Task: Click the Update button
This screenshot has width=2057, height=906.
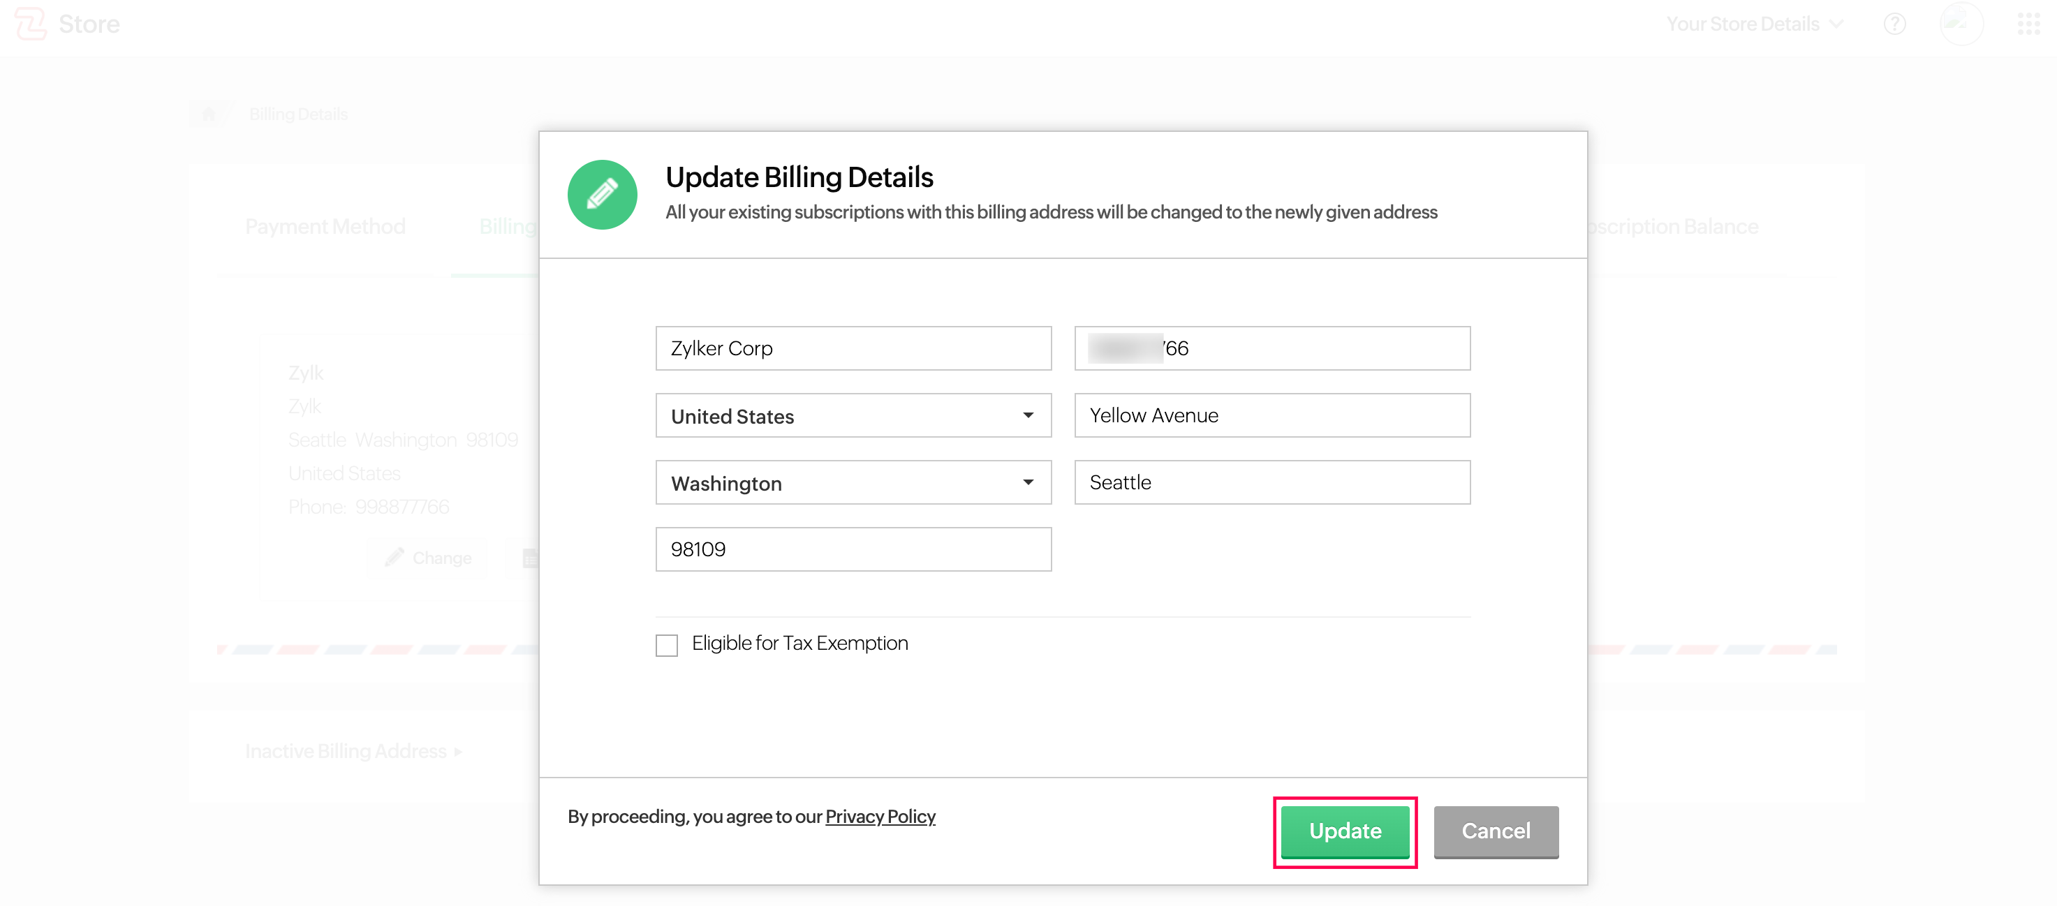Action: click(1345, 831)
